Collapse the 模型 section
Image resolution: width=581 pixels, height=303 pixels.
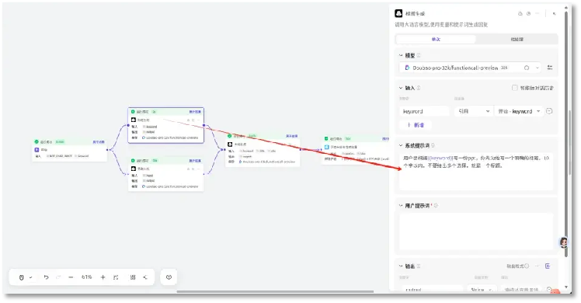click(x=401, y=55)
